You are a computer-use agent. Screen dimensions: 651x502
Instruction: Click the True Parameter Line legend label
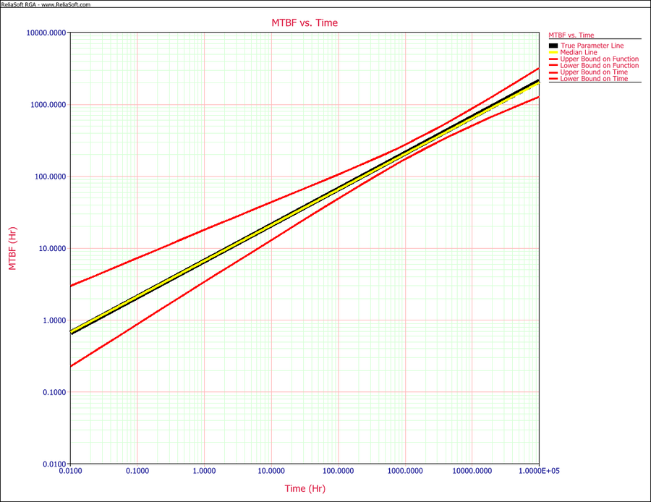point(590,46)
